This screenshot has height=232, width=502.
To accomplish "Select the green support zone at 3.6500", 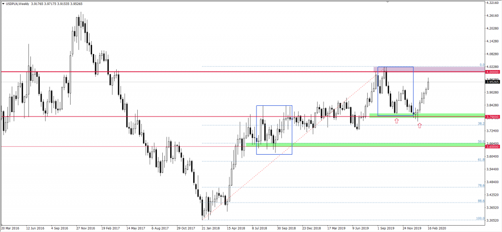I will (365, 145).
